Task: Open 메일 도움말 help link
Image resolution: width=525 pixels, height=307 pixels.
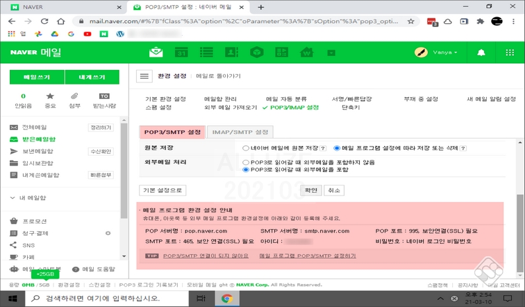Action: point(94,269)
